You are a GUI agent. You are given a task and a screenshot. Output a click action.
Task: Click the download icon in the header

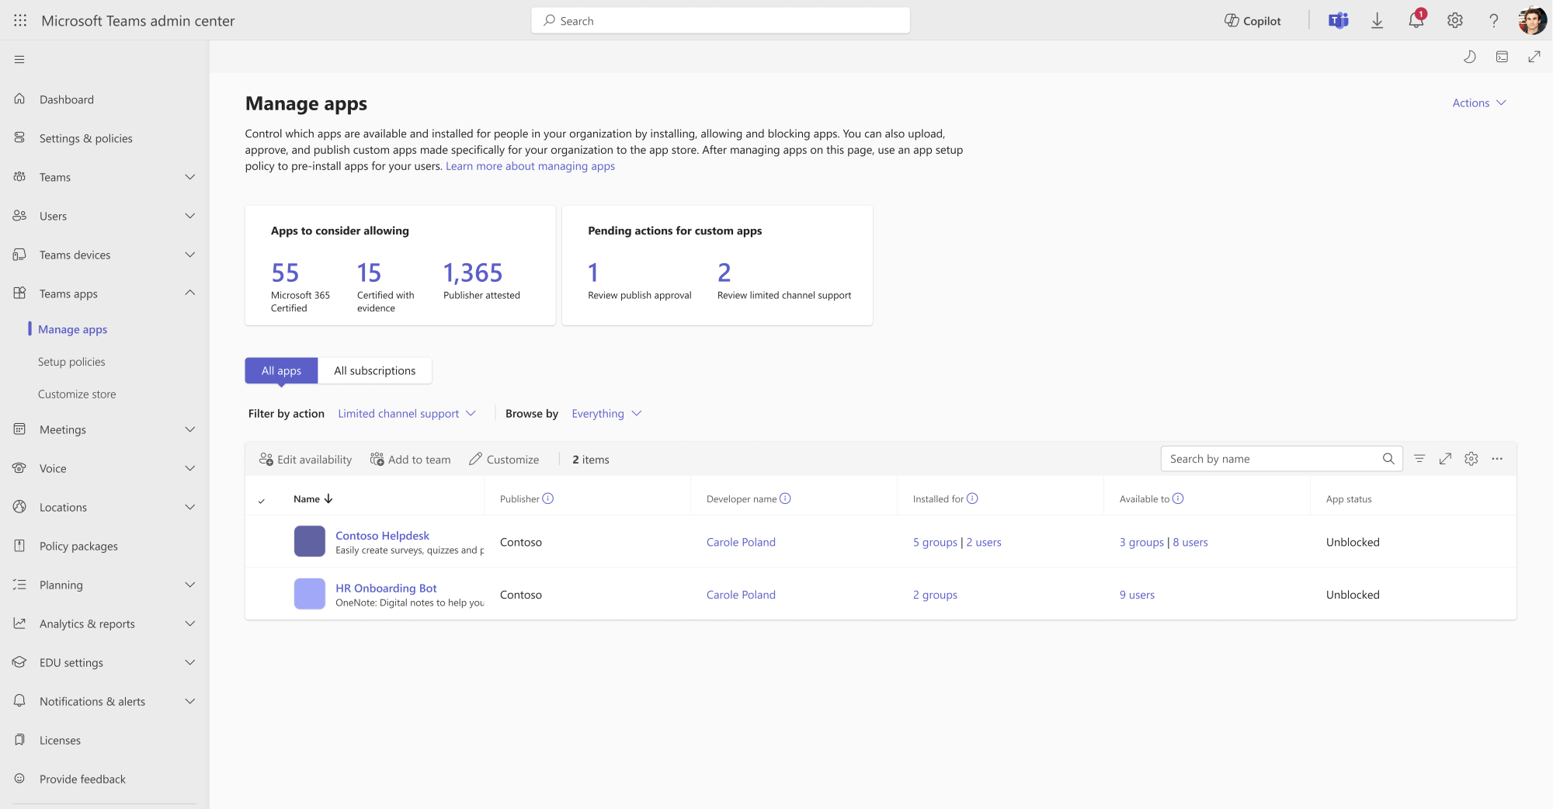tap(1377, 21)
